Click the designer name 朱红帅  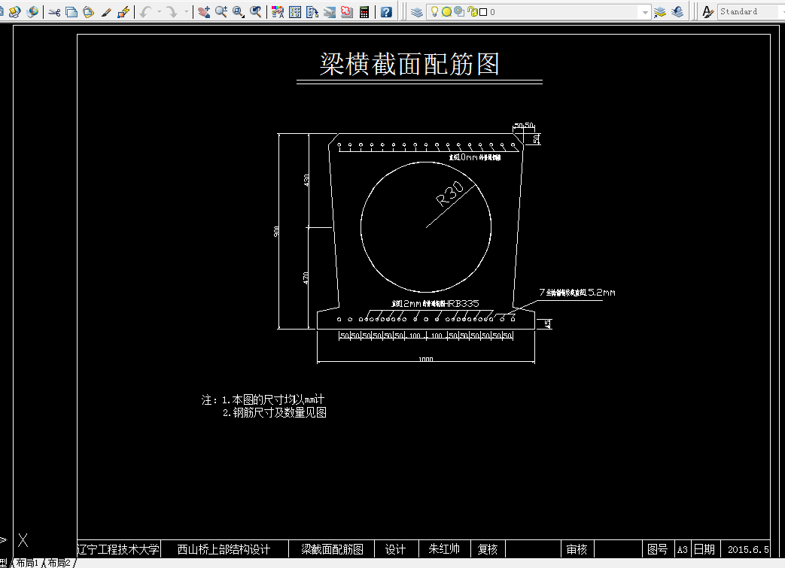pyautogui.click(x=444, y=549)
